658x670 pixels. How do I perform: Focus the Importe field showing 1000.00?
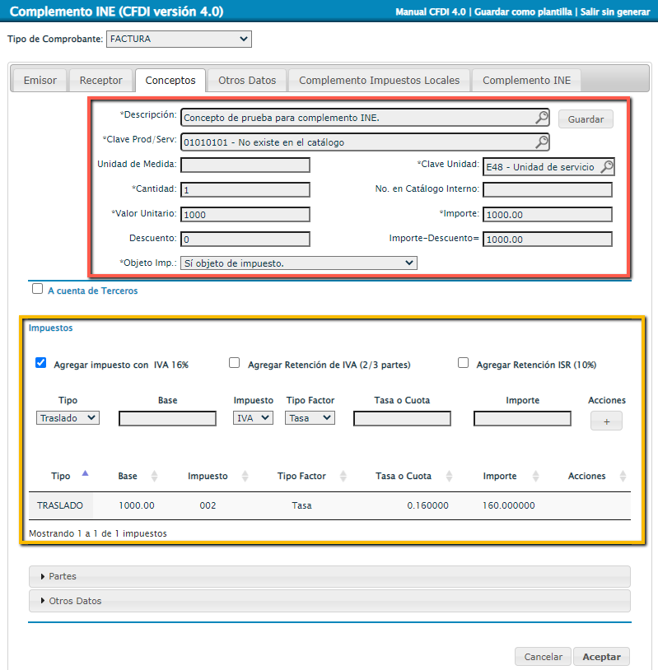(548, 215)
